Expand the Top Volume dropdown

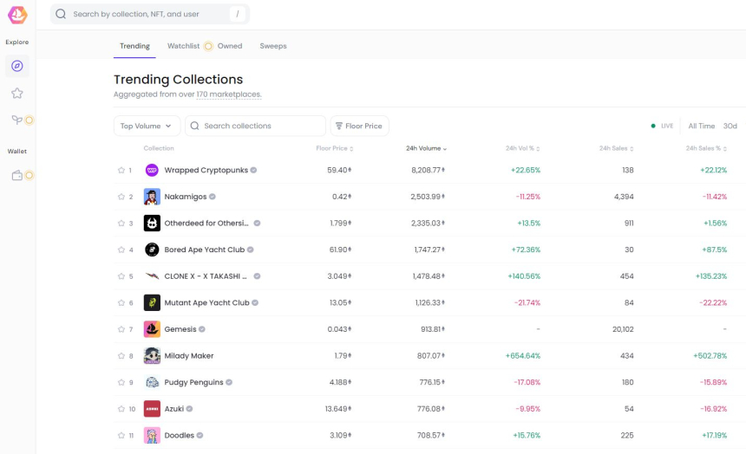147,126
